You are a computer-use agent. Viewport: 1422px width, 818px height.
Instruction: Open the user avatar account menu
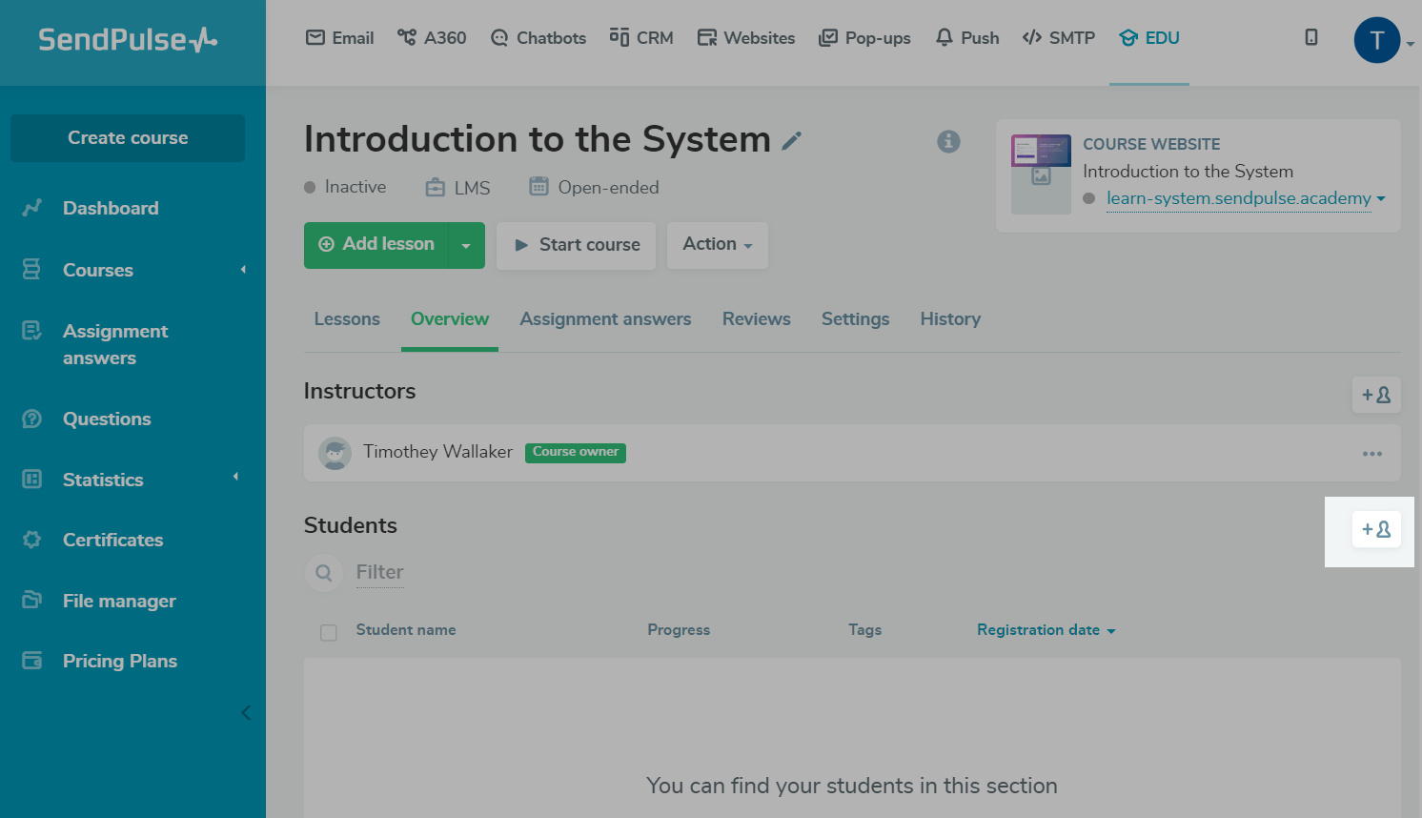click(x=1377, y=40)
